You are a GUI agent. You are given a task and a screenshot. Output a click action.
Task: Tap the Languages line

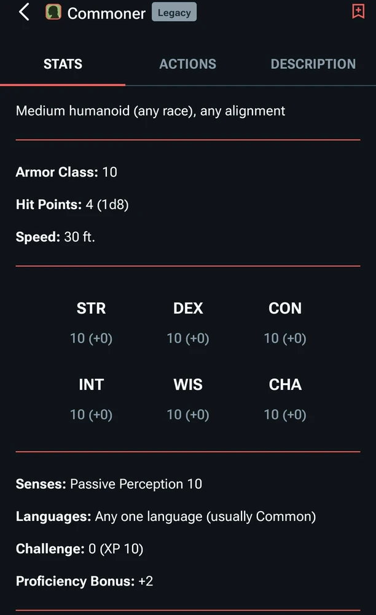coord(165,517)
